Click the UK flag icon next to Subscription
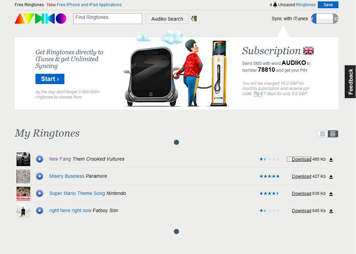The height and width of the screenshot is (254, 356). pyautogui.click(x=308, y=50)
